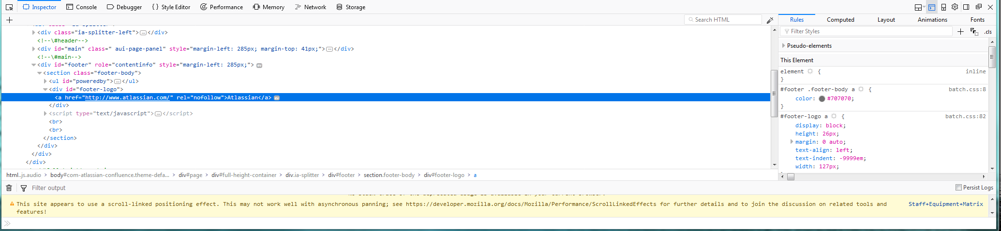Select the display: block declaration
Screen dimensions: 1001x231
[820, 125]
